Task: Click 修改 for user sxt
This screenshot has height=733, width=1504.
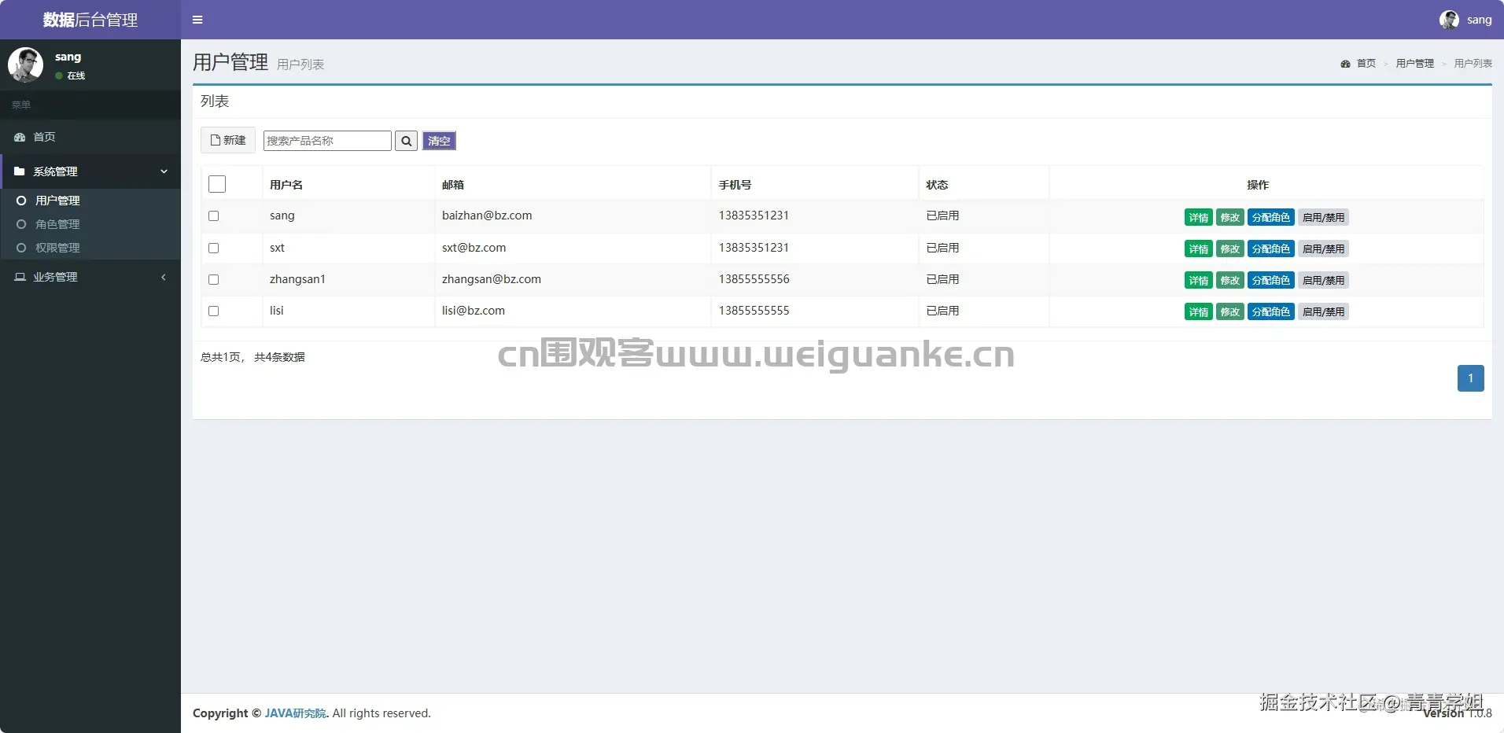Action: coord(1230,249)
